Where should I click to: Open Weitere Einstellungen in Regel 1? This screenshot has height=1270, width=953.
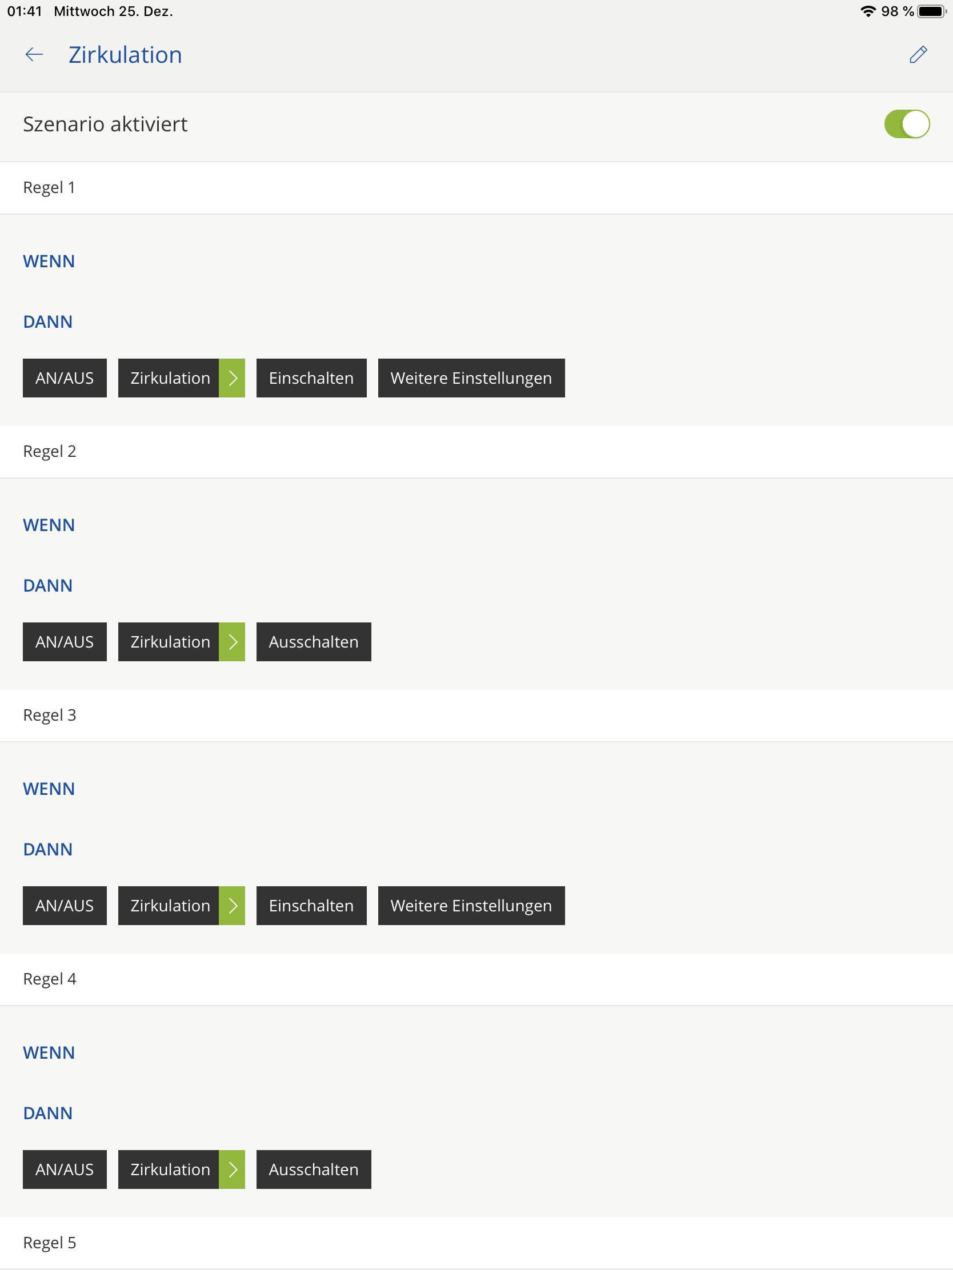[470, 378]
